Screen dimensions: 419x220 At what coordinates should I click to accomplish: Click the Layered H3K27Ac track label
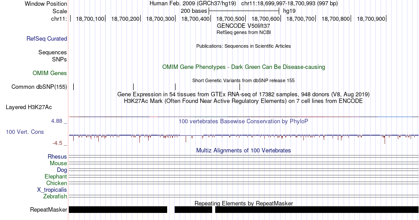coord(29,107)
